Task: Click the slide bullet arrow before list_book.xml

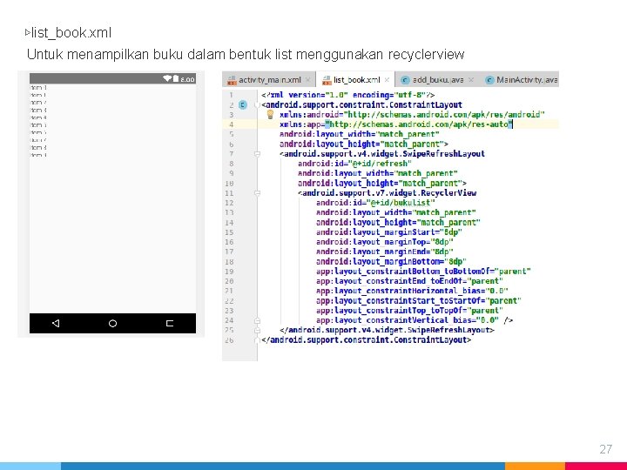Action: tap(27, 32)
